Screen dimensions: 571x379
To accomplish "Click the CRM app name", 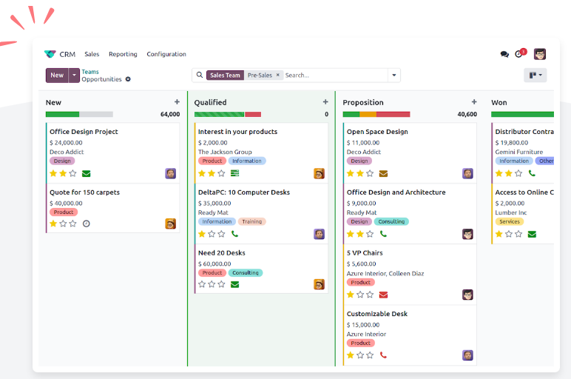I will pyautogui.click(x=67, y=54).
